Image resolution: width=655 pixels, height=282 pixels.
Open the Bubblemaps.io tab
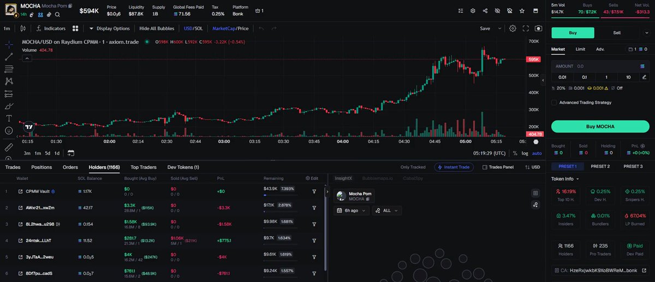pos(377,178)
